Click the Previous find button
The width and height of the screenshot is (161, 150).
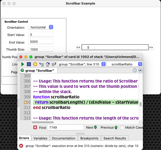click(109, 128)
